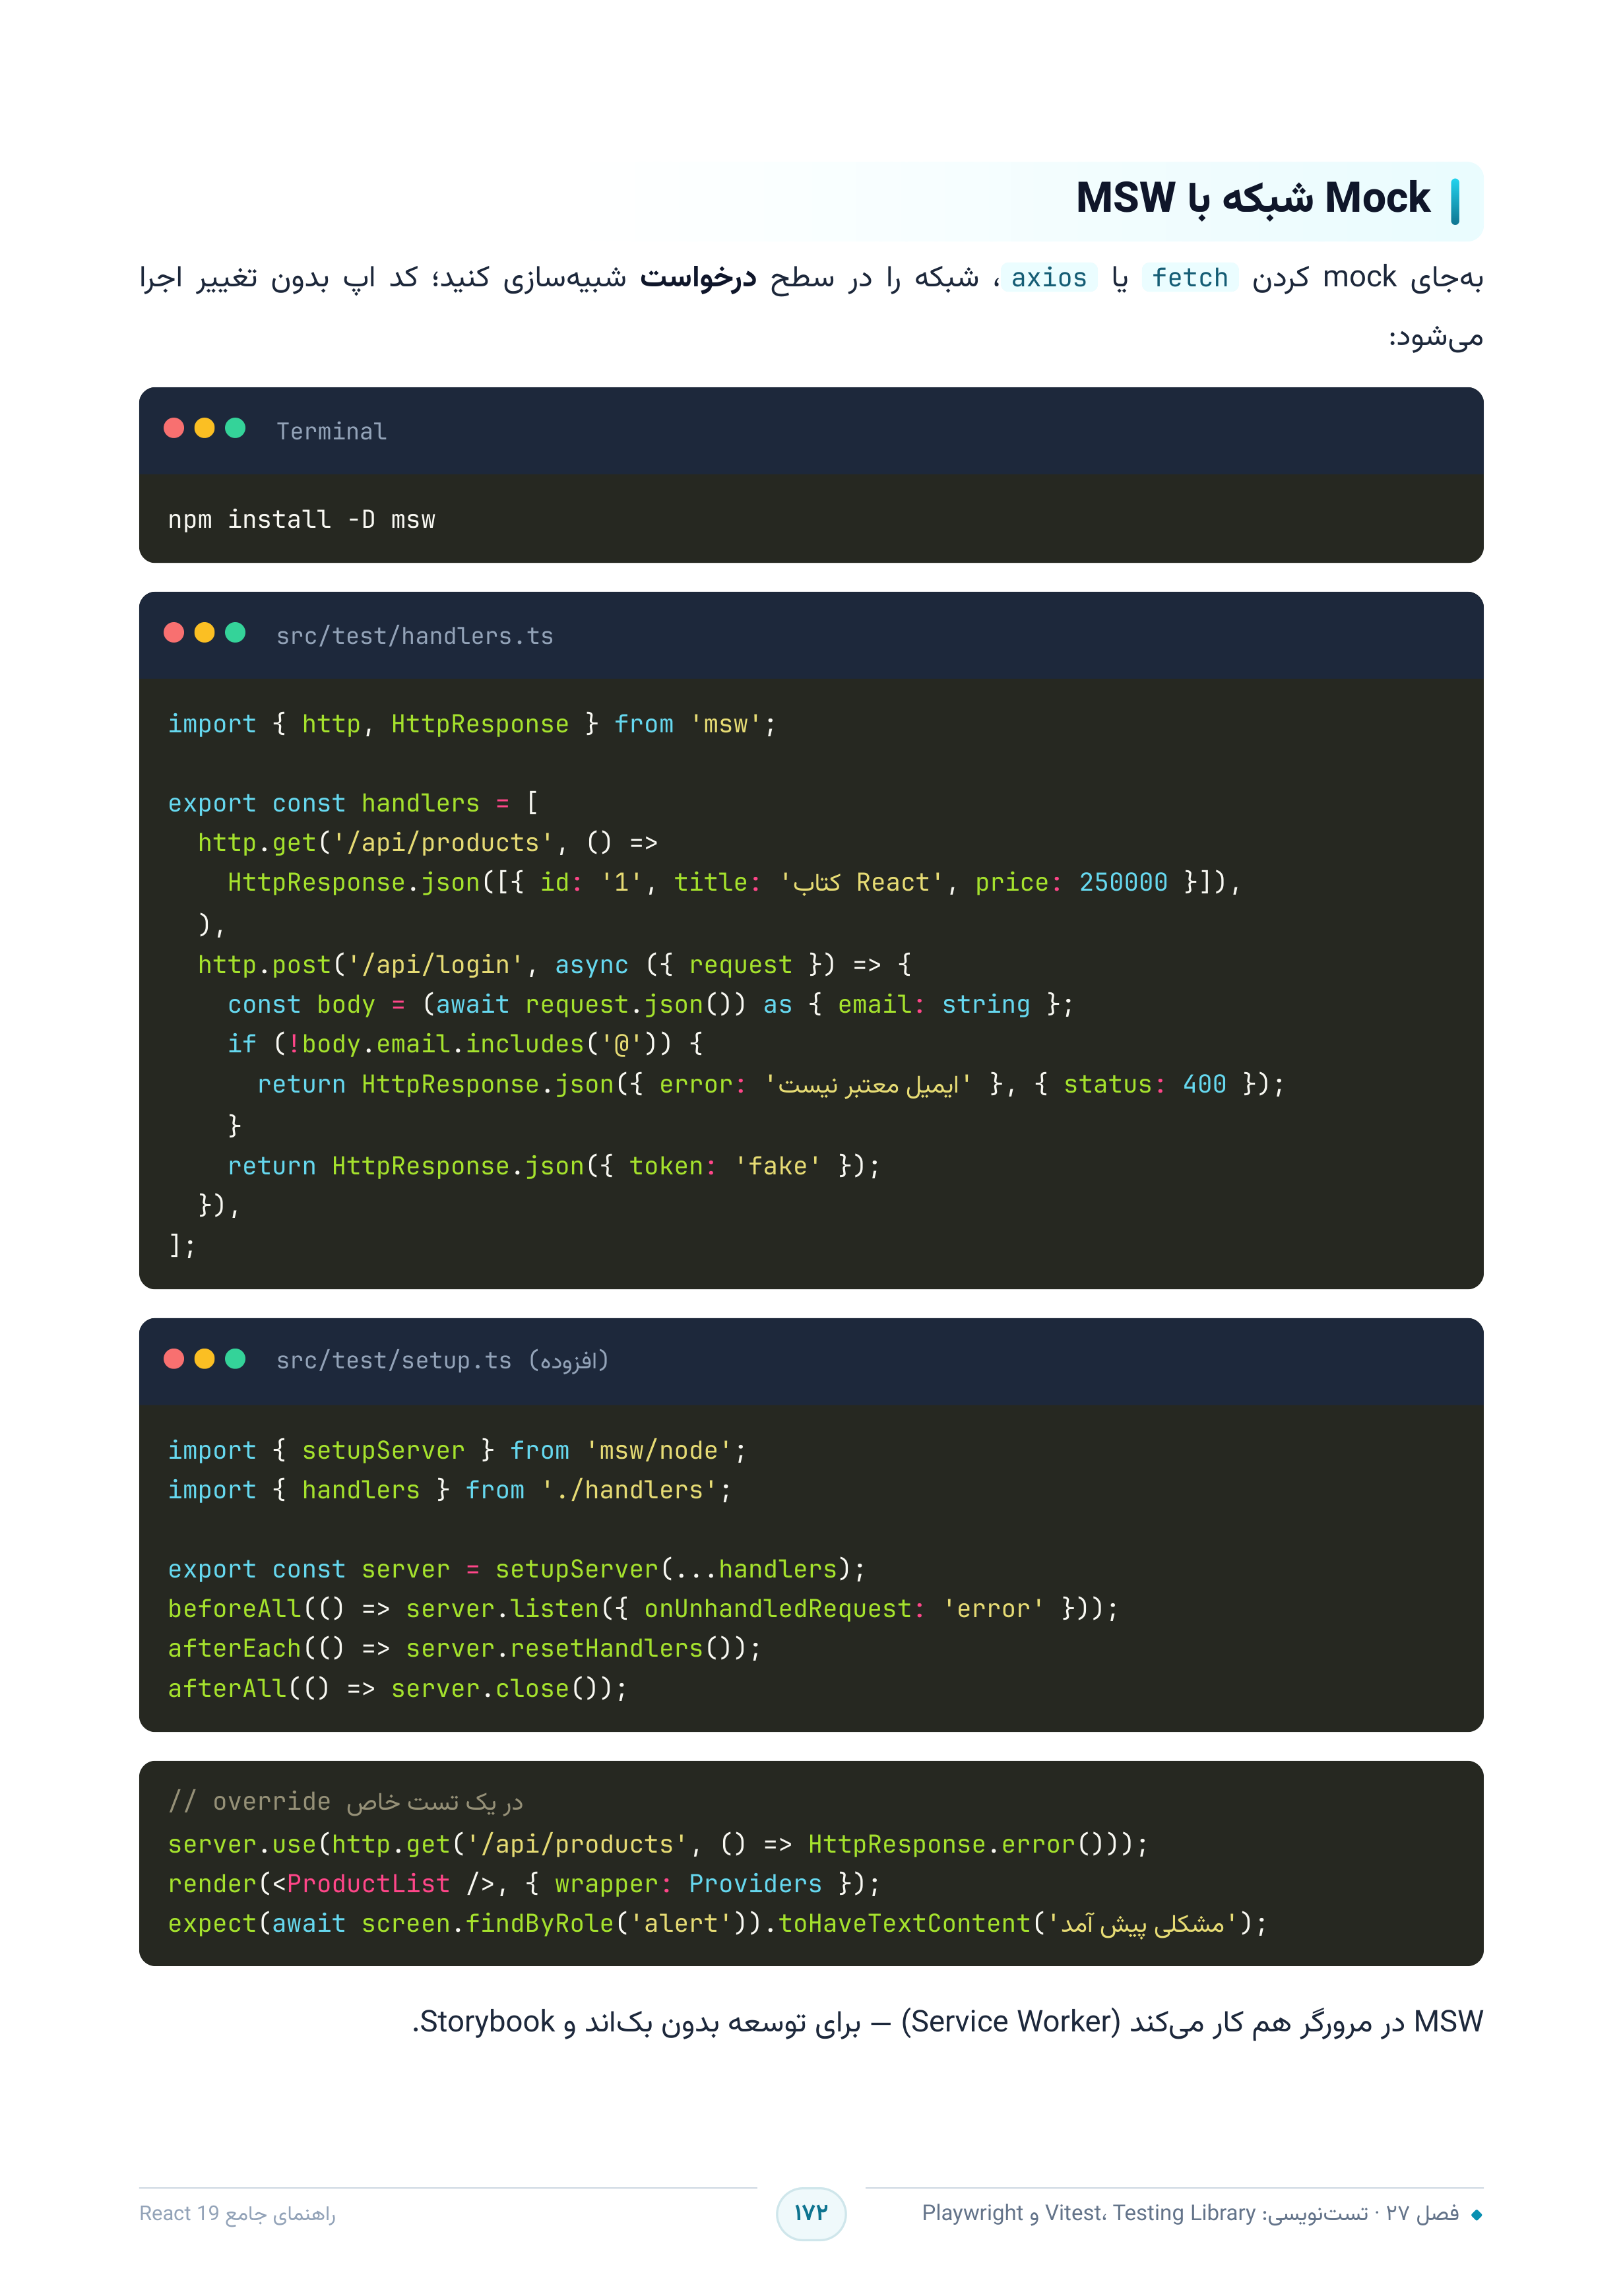Screen dimensions: 1623x2296
Task: Click the npm install -D msw command
Action: (301, 520)
